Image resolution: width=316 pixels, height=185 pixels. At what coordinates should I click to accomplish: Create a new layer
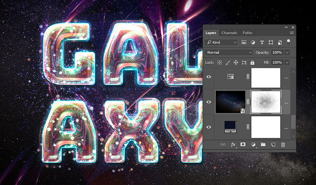[x=273, y=145]
